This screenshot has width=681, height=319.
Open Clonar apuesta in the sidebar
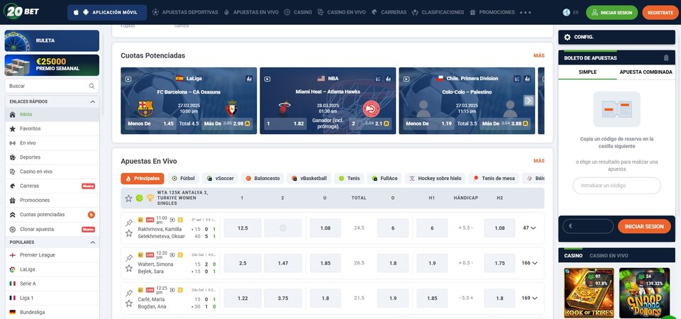point(52,229)
